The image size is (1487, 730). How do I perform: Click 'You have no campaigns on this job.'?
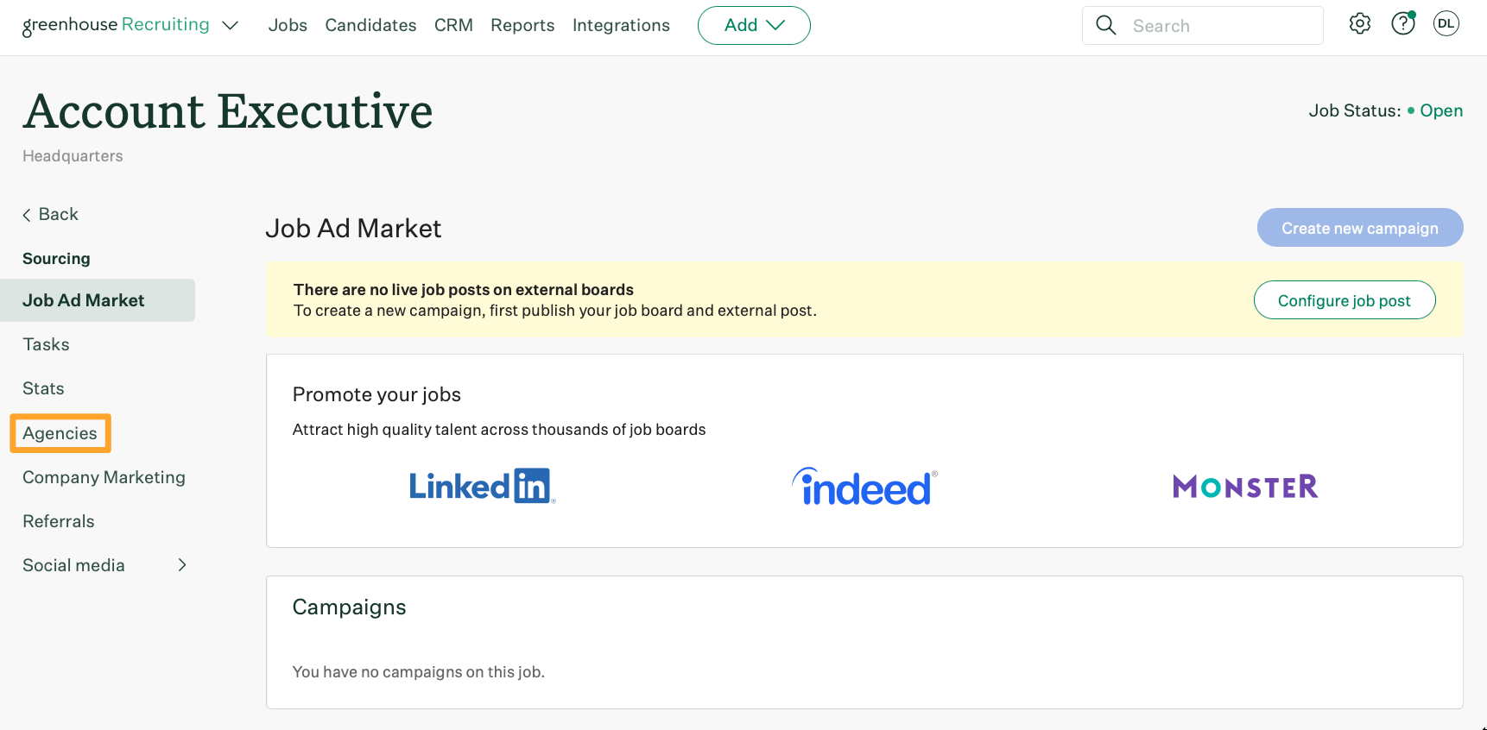click(418, 672)
